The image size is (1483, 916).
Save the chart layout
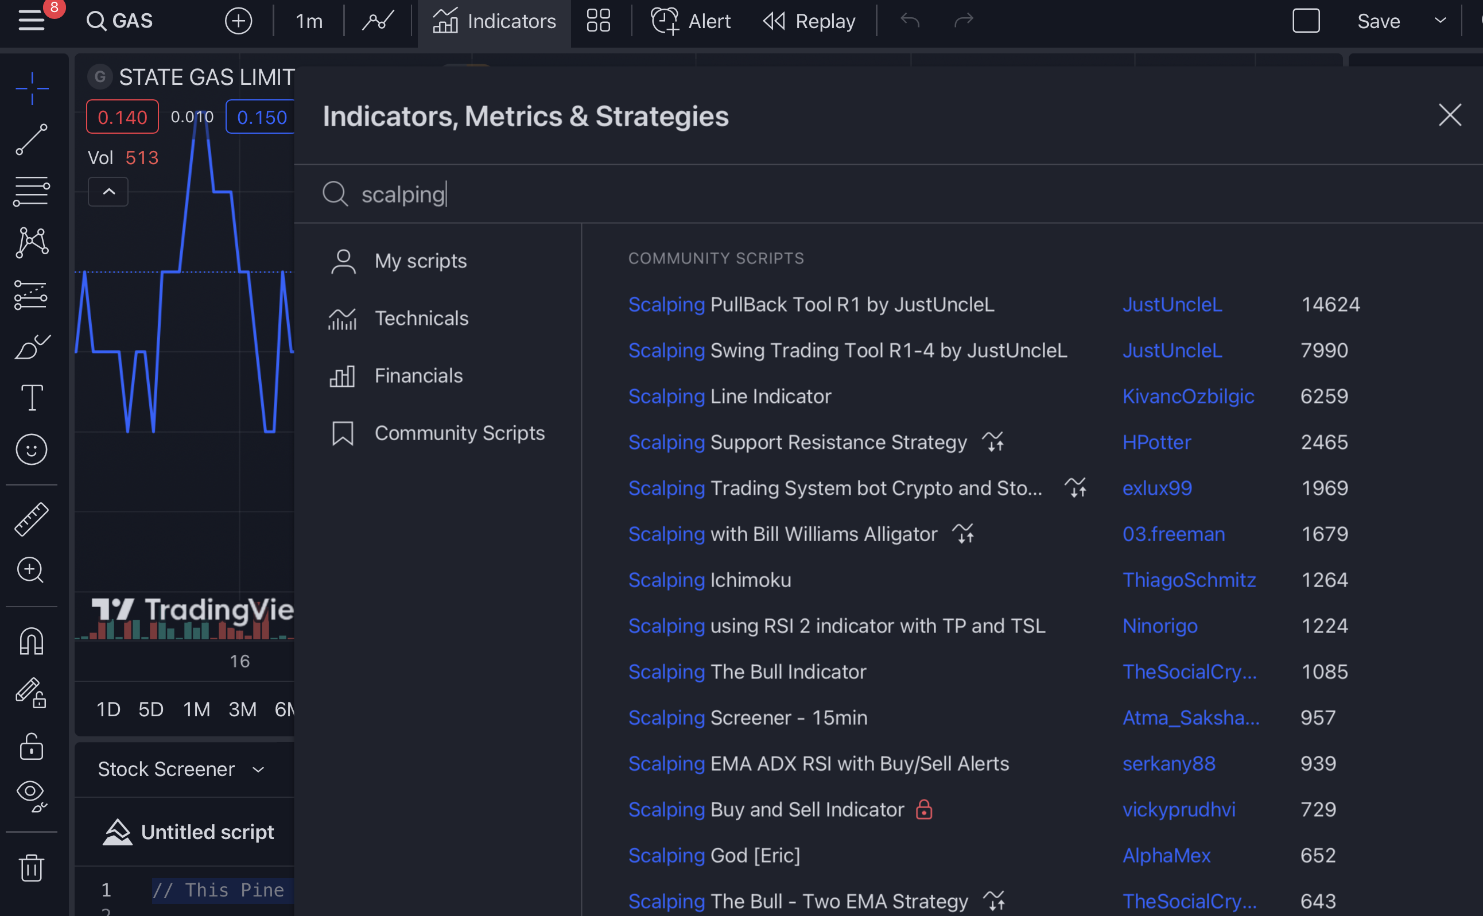[1379, 21]
